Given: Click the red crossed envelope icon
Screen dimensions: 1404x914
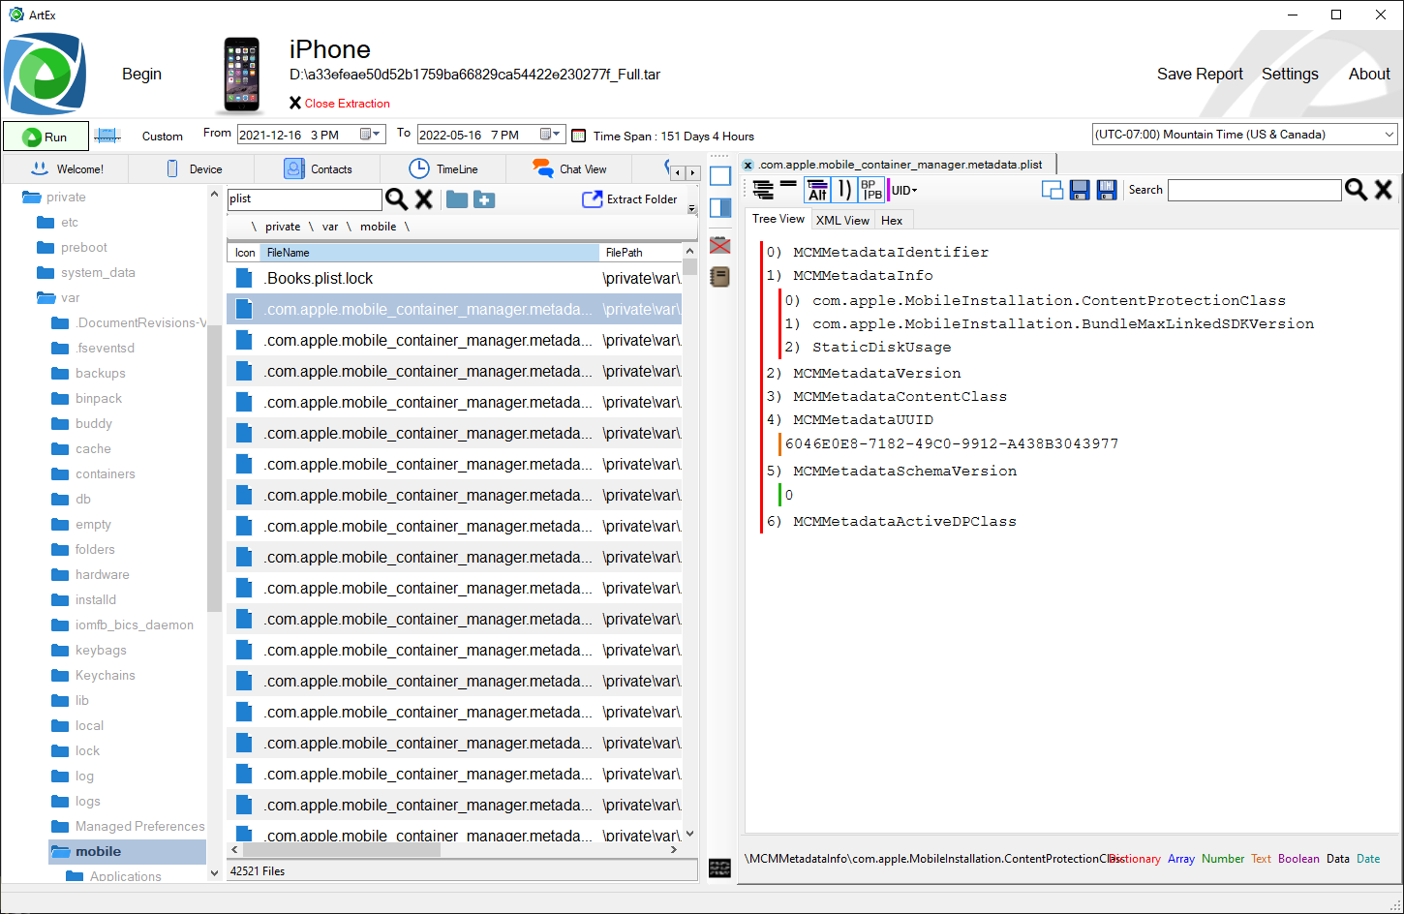Looking at the screenshot, I should 720,245.
